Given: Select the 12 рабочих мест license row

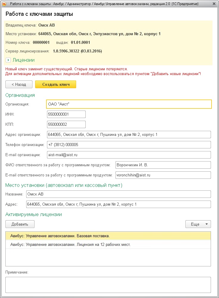Looking at the screenshot, I should click(x=108, y=245).
